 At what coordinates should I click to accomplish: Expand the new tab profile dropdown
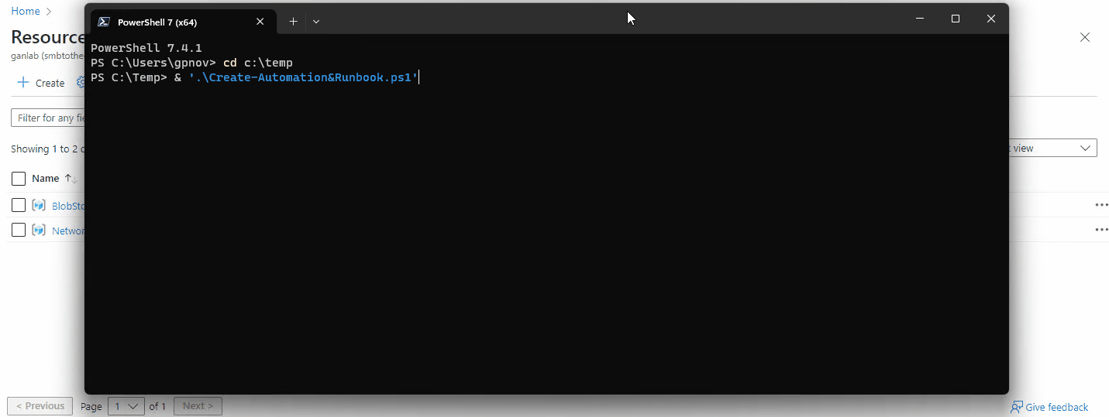[x=316, y=22]
